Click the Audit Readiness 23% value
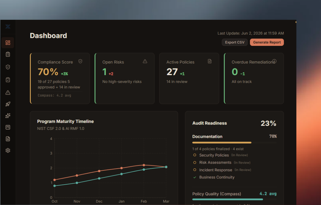321x205 pixels. 268,123
